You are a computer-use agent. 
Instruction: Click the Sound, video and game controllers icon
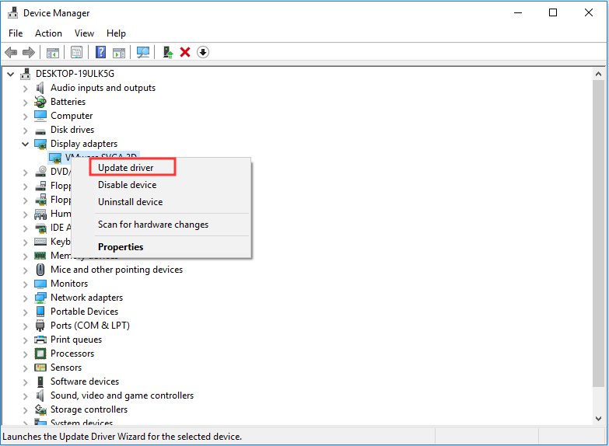click(x=40, y=395)
